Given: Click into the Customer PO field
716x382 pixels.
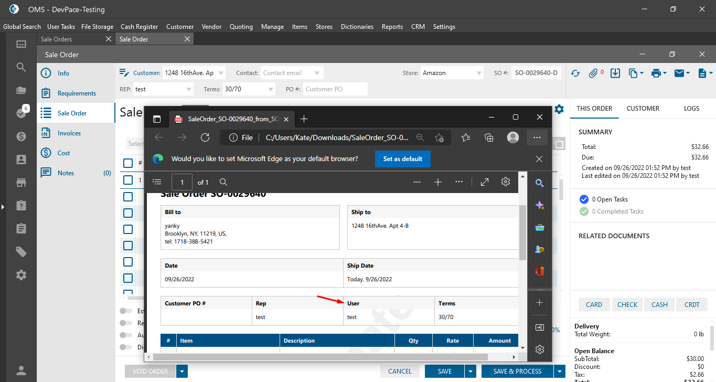Looking at the screenshot, I should click(335, 89).
